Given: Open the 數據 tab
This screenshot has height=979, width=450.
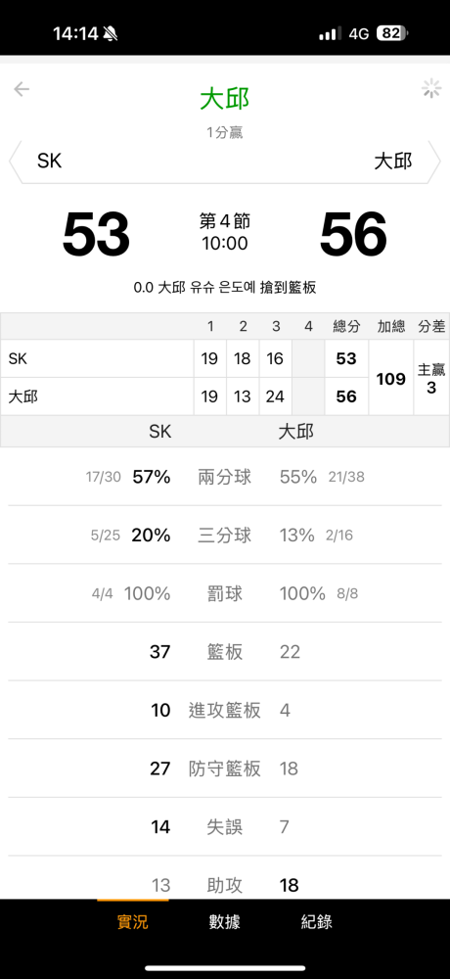Looking at the screenshot, I should tap(225, 922).
